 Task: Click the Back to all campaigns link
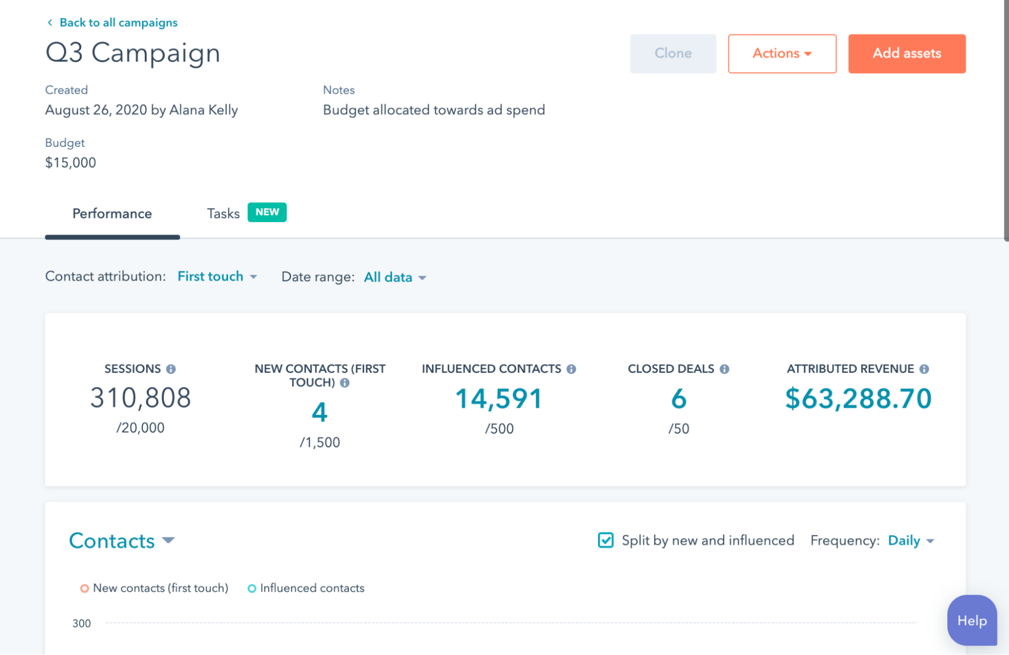119,22
